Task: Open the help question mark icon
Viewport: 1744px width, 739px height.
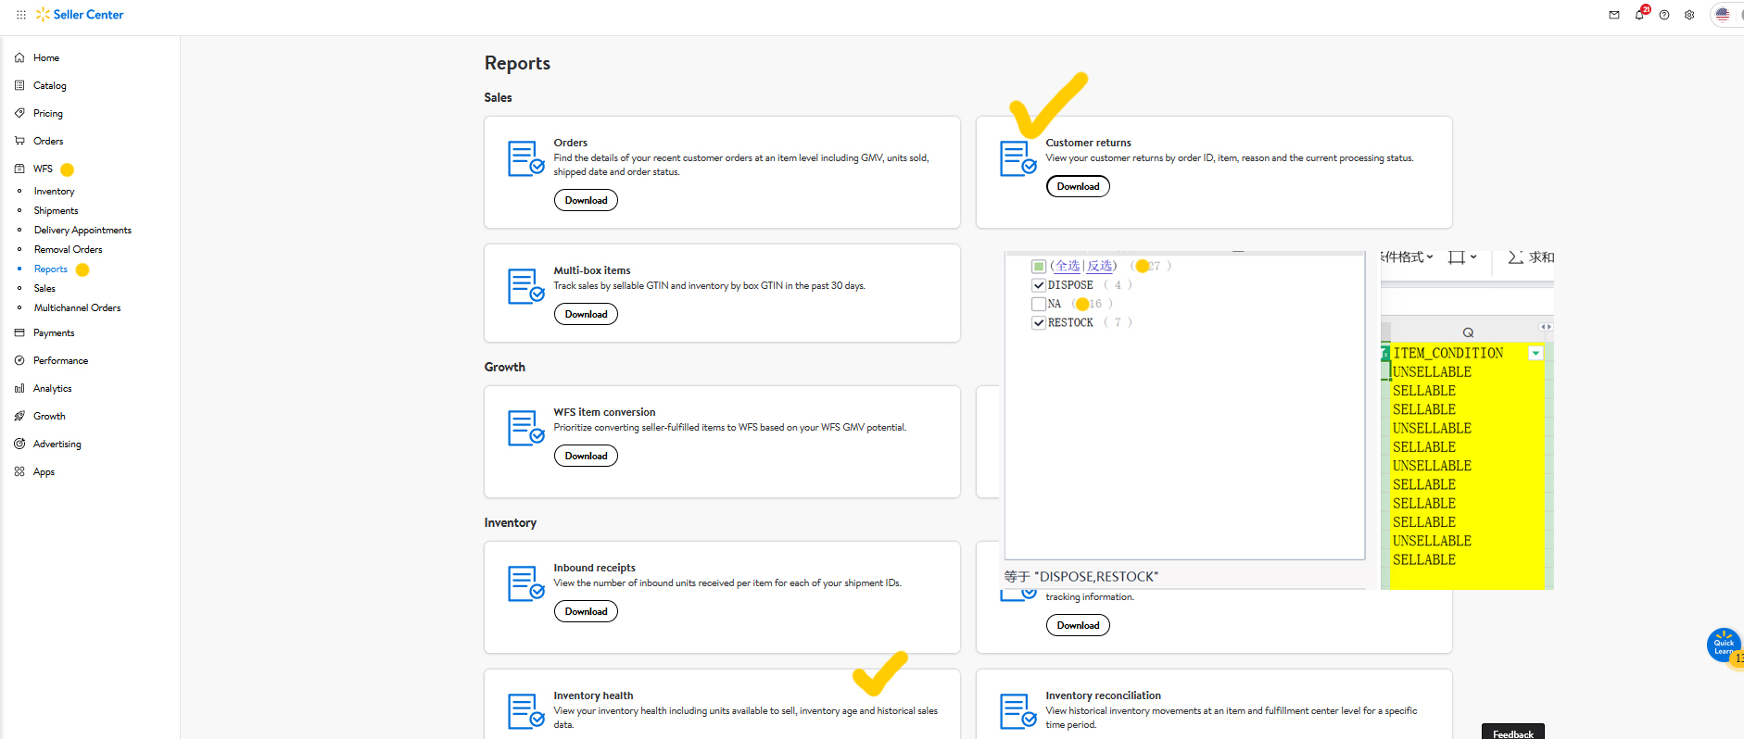Action: click(x=1664, y=15)
